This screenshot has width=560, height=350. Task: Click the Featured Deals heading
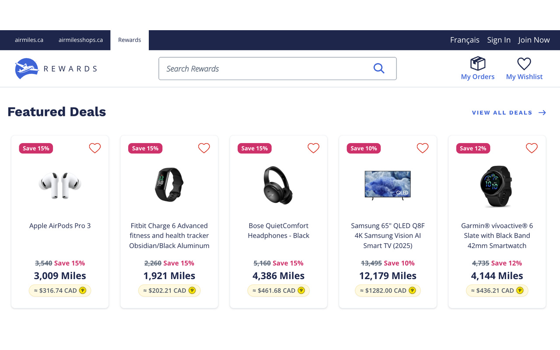tap(57, 112)
